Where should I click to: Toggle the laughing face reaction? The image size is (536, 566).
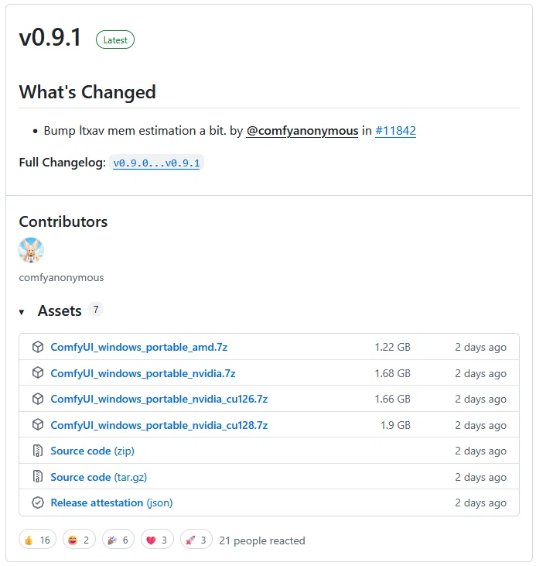tap(79, 540)
